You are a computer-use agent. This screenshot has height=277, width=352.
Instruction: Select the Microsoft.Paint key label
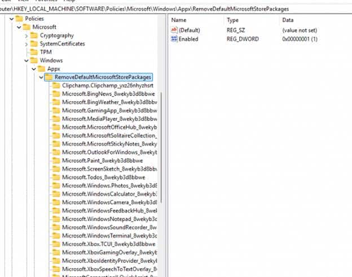[x=102, y=161]
